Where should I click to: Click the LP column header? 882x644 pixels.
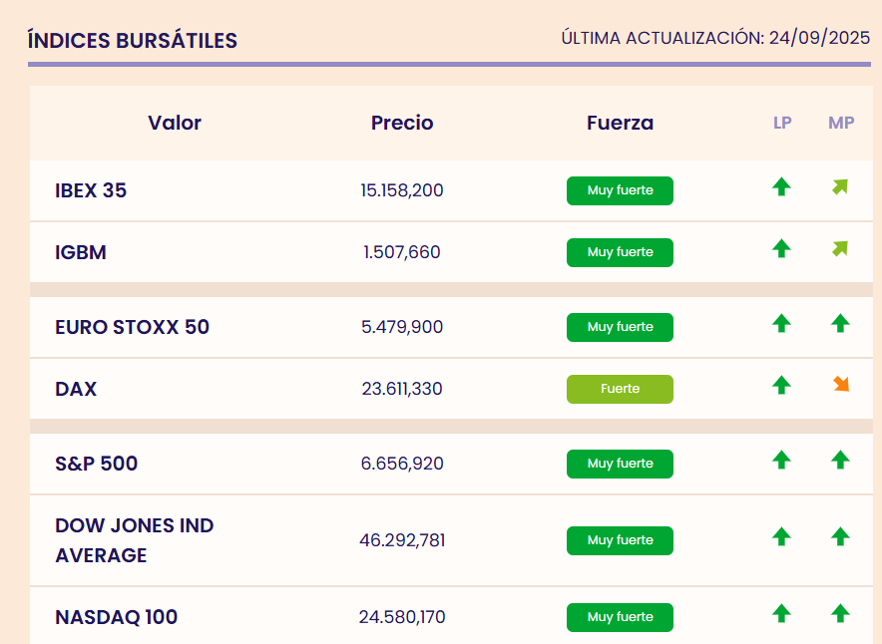coord(782,123)
